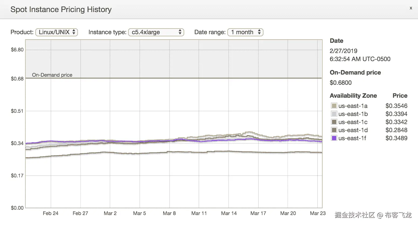Open the Date range dropdown showing 1 month
The height and width of the screenshot is (225, 418).
tap(245, 32)
